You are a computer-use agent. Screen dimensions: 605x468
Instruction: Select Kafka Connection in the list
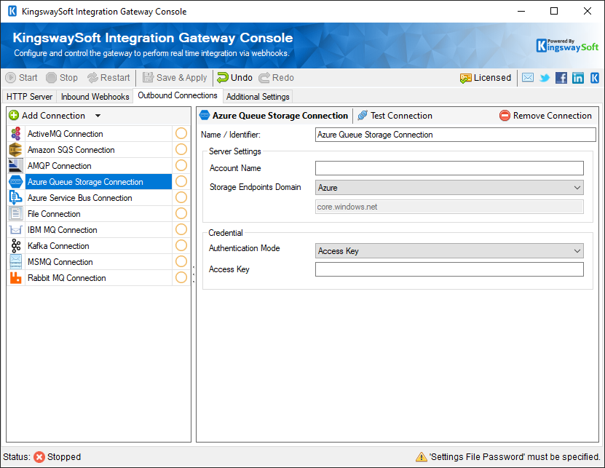98,246
